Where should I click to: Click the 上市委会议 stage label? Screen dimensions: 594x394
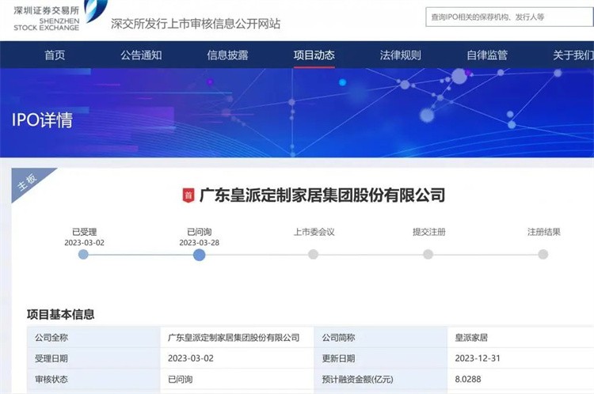(314, 232)
